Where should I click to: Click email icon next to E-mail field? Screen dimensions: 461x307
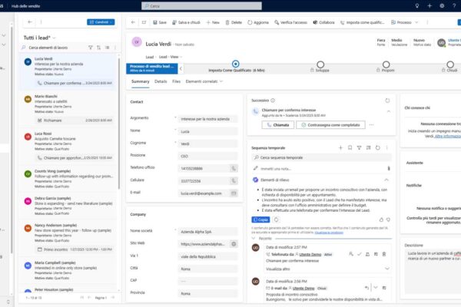(234, 193)
